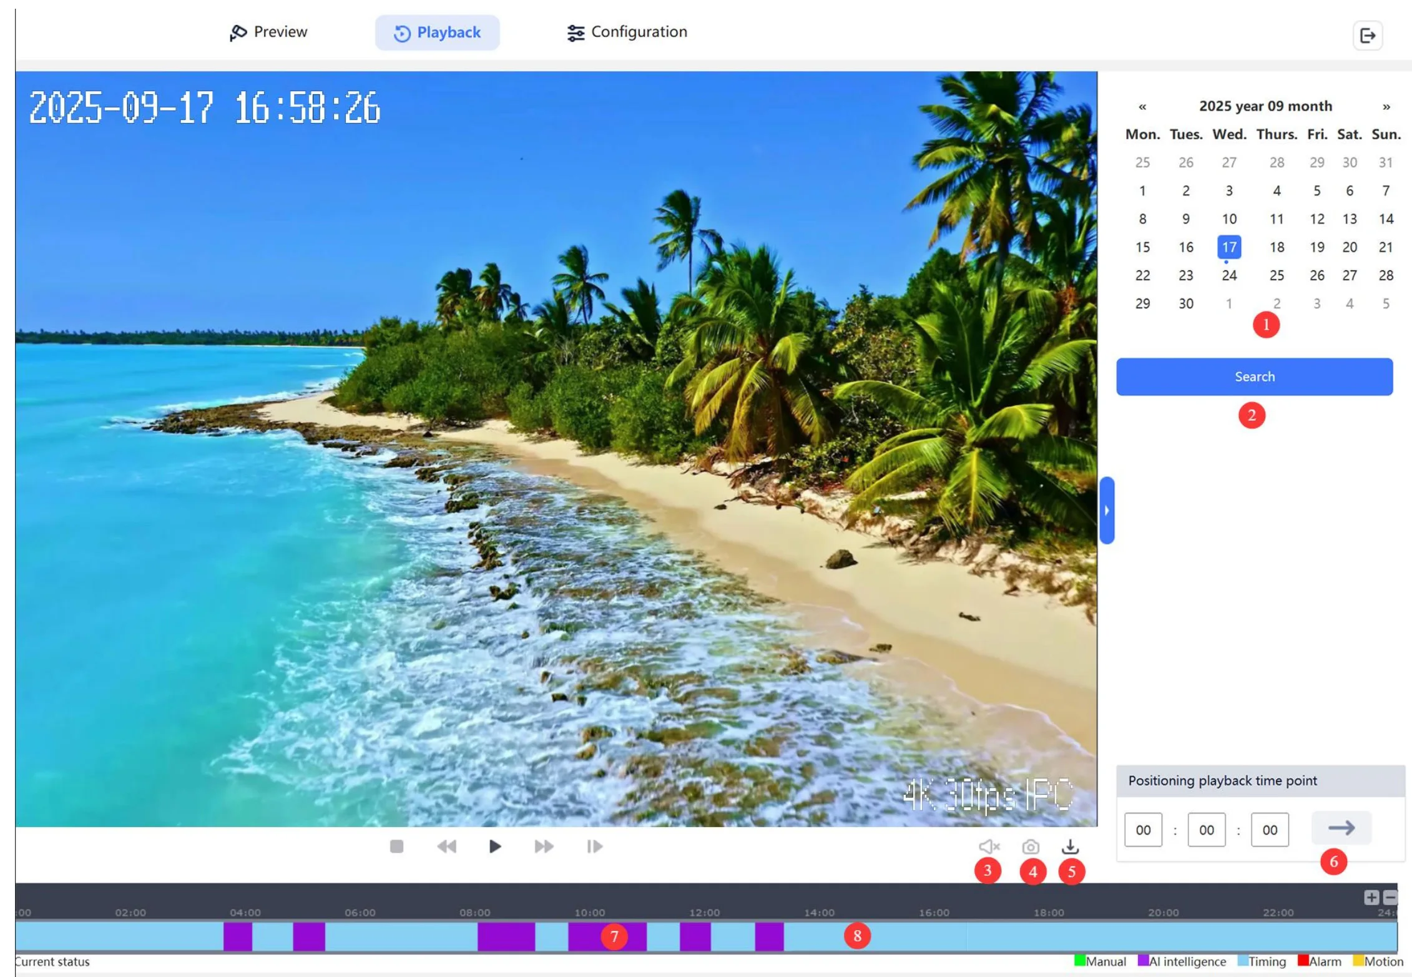Open the Configuration tab
Viewport: 1412px width, 977px height.
click(627, 32)
